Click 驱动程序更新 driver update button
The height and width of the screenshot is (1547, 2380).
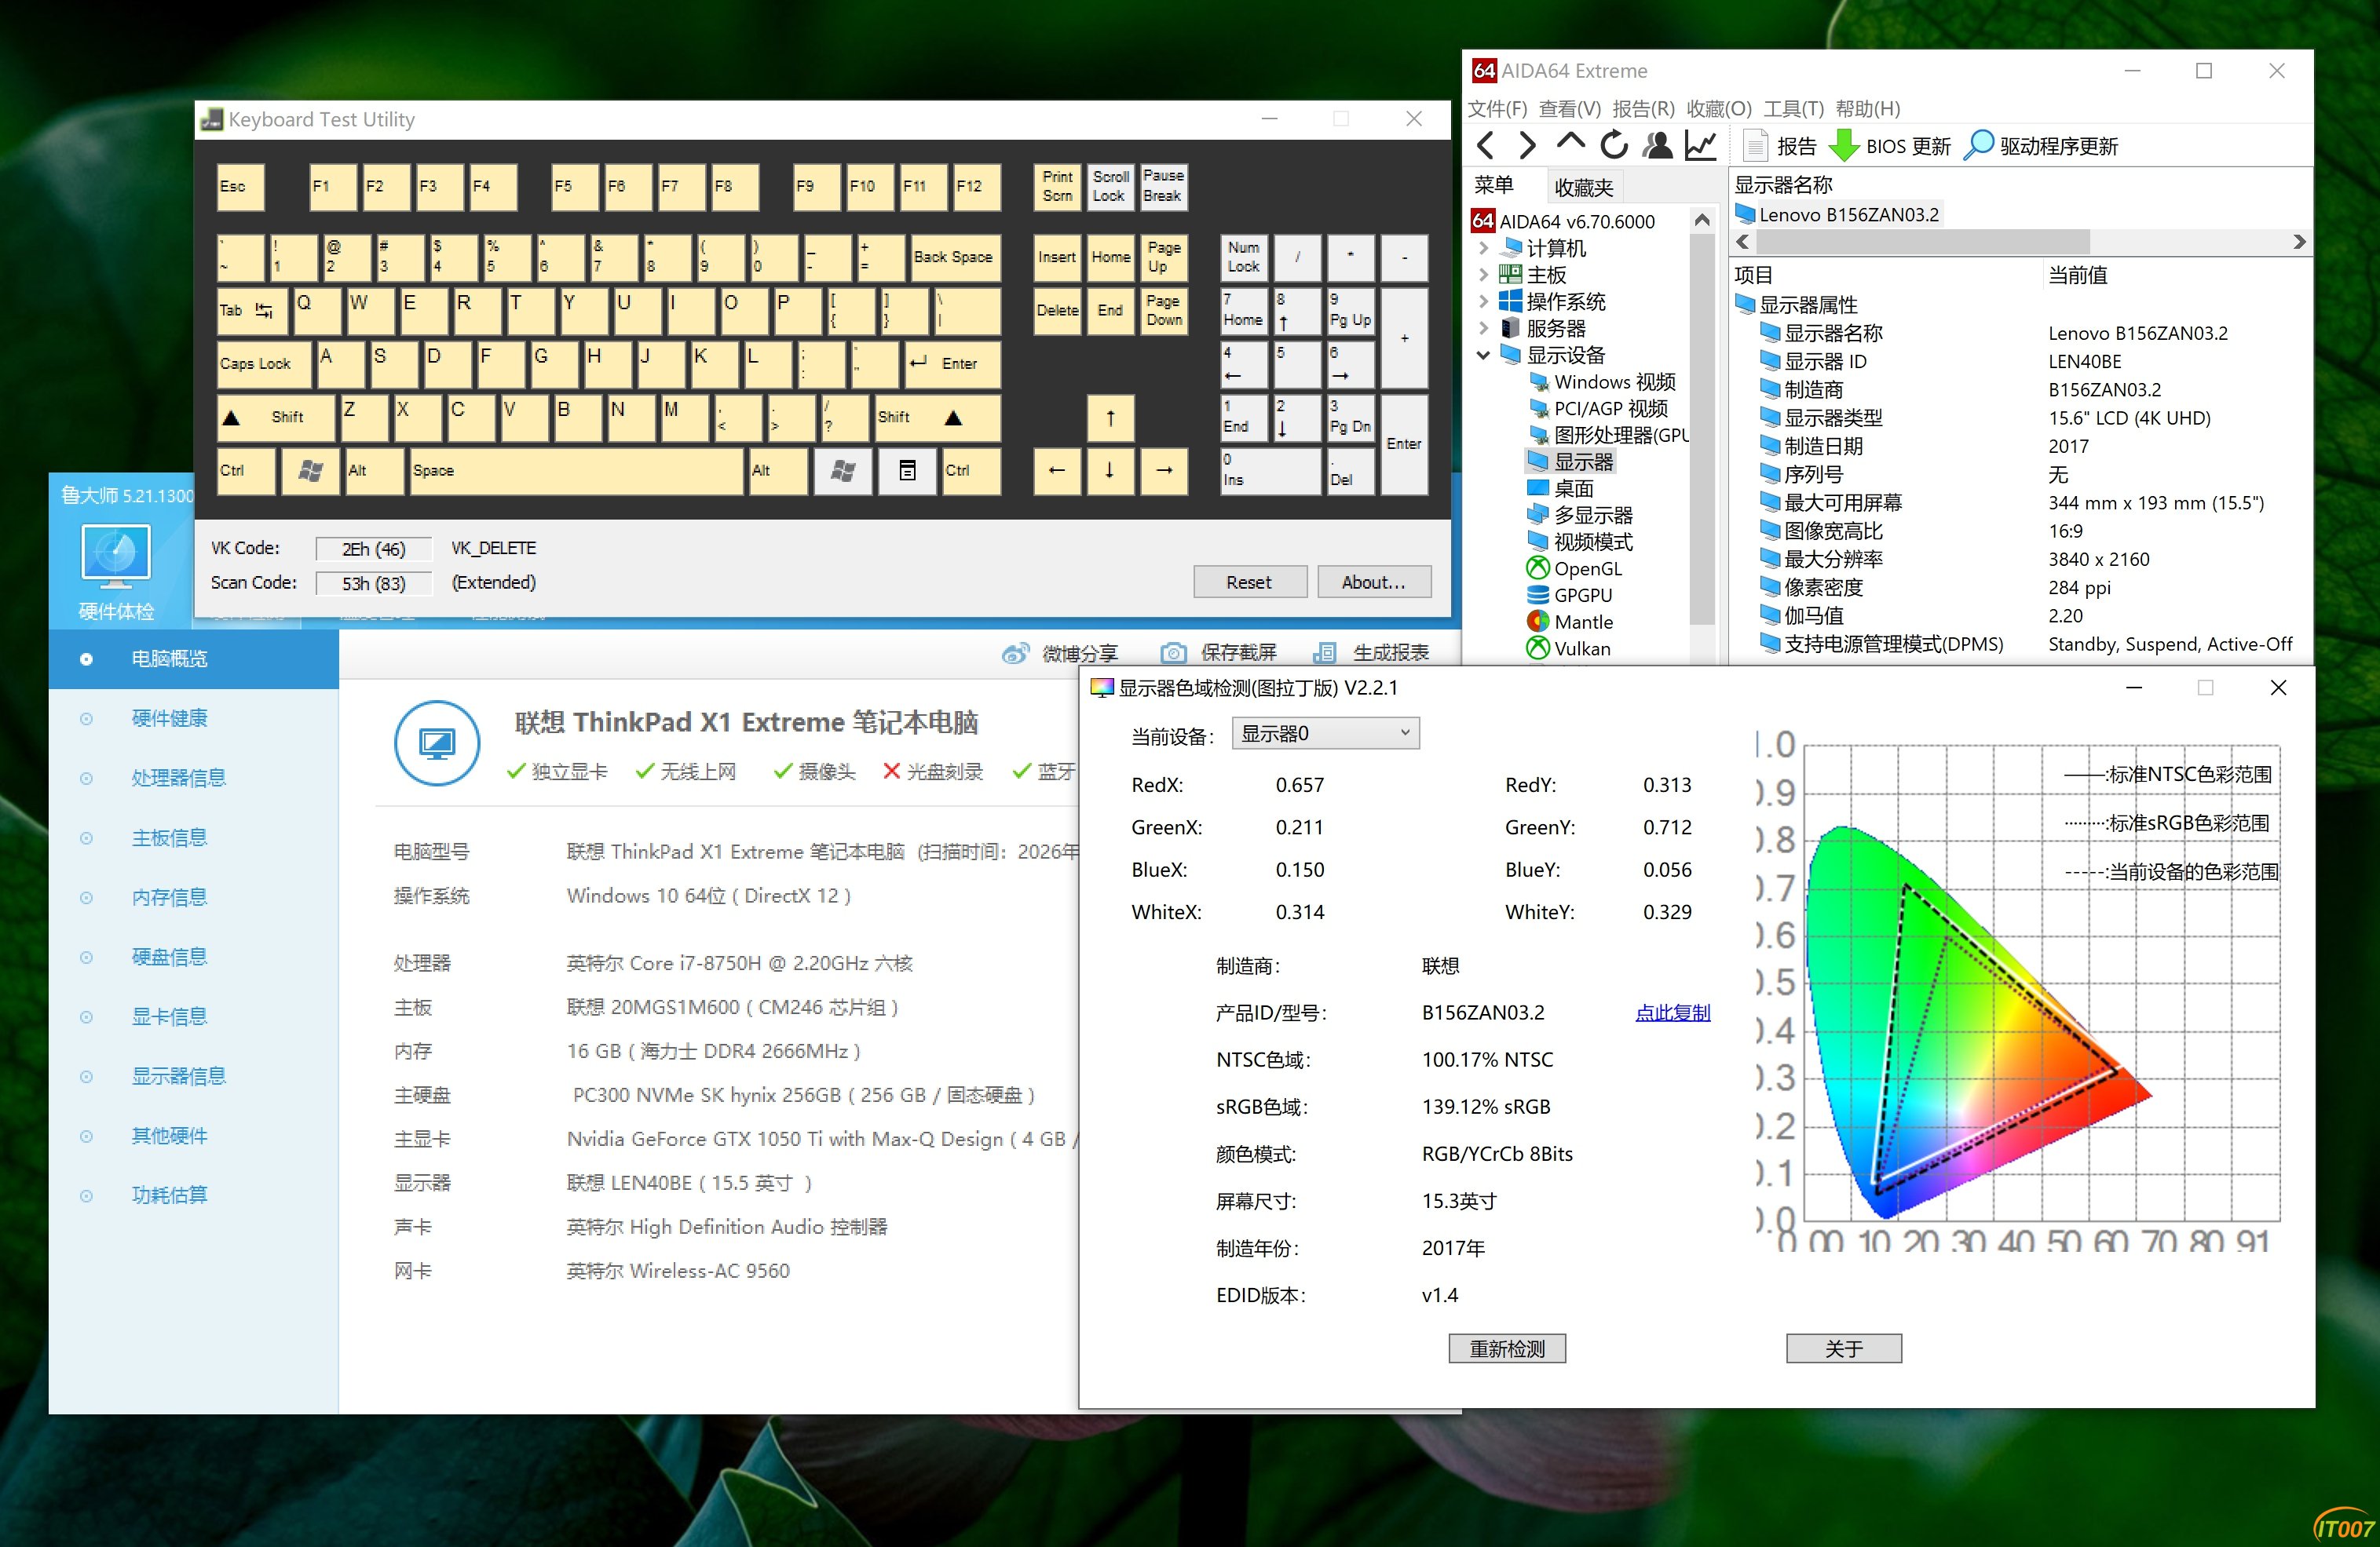pos(2040,146)
